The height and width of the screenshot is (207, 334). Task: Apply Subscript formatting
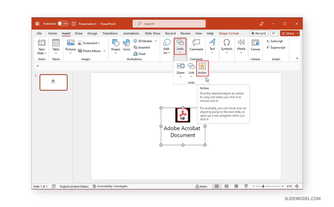coord(275,41)
